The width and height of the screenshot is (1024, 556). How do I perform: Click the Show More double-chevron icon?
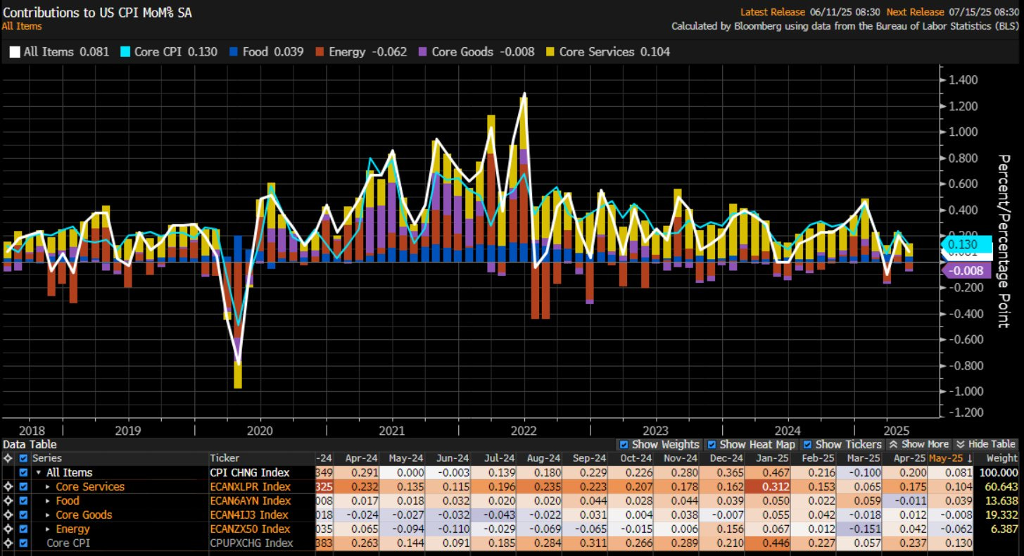click(x=894, y=445)
